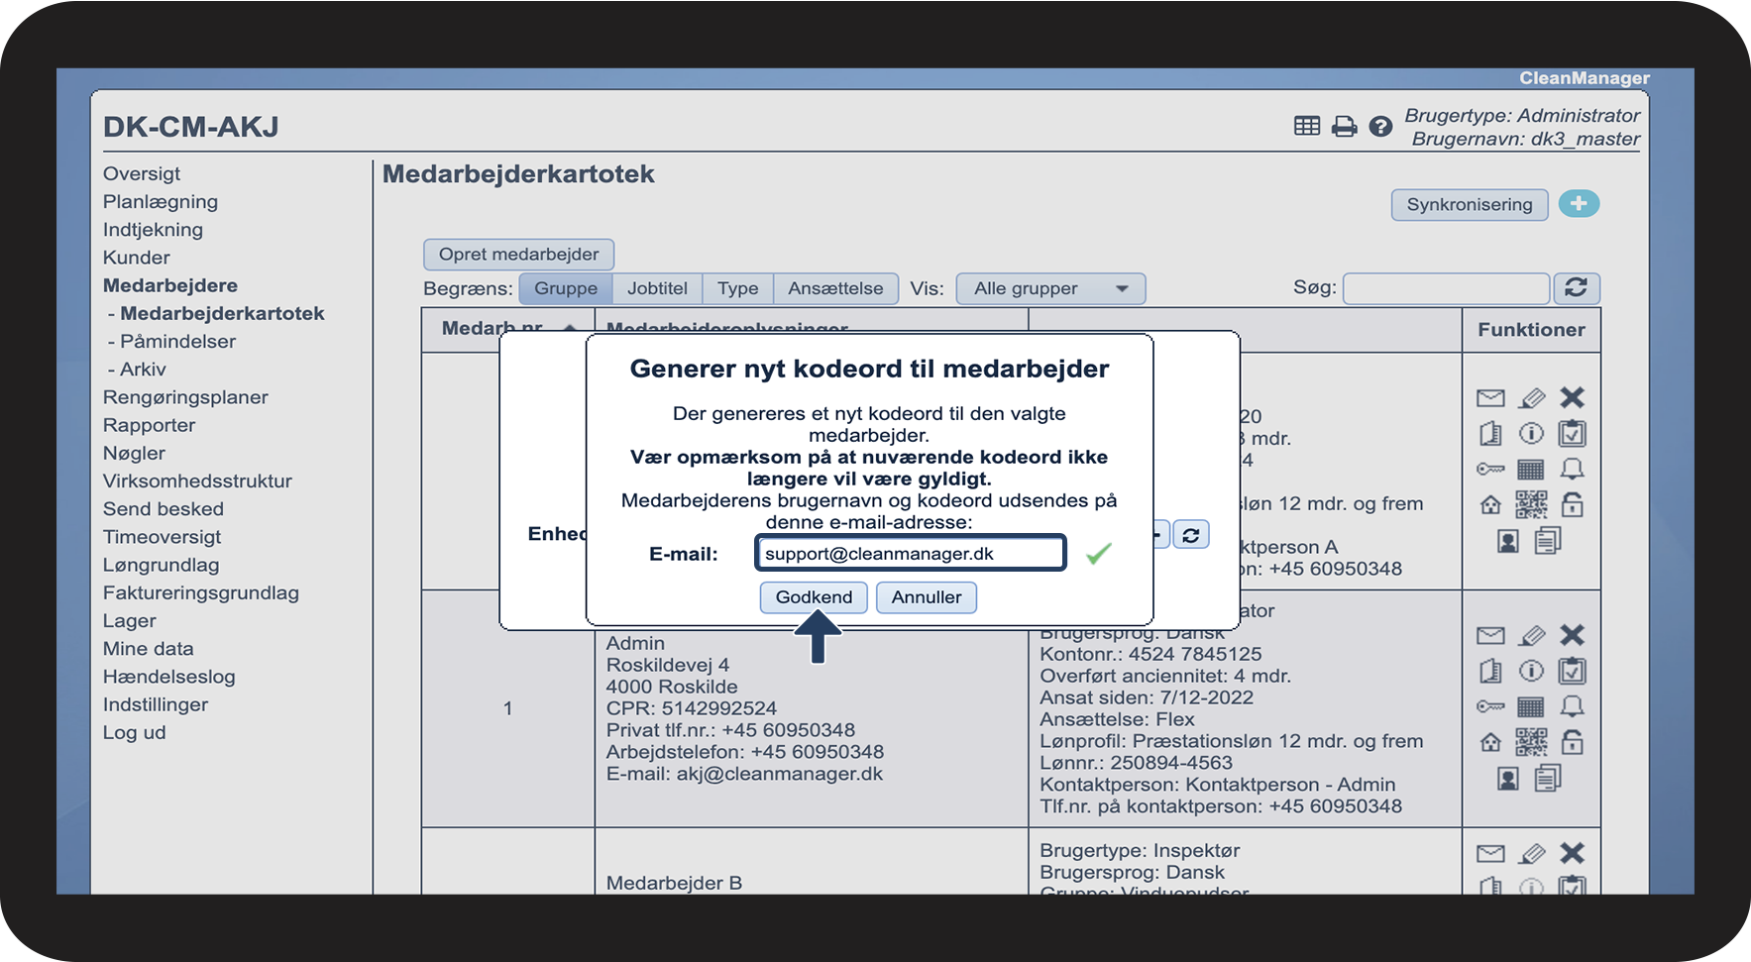Click the table view icon in header
Viewport: 1751px width, 962px height.
tap(1307, 126)
